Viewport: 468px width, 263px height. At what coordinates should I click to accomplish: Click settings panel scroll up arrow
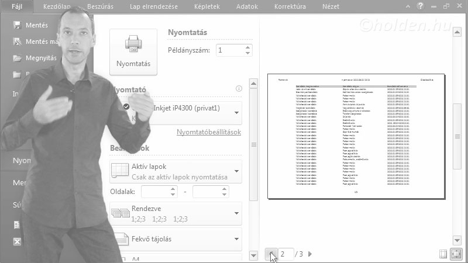[253, 84]
